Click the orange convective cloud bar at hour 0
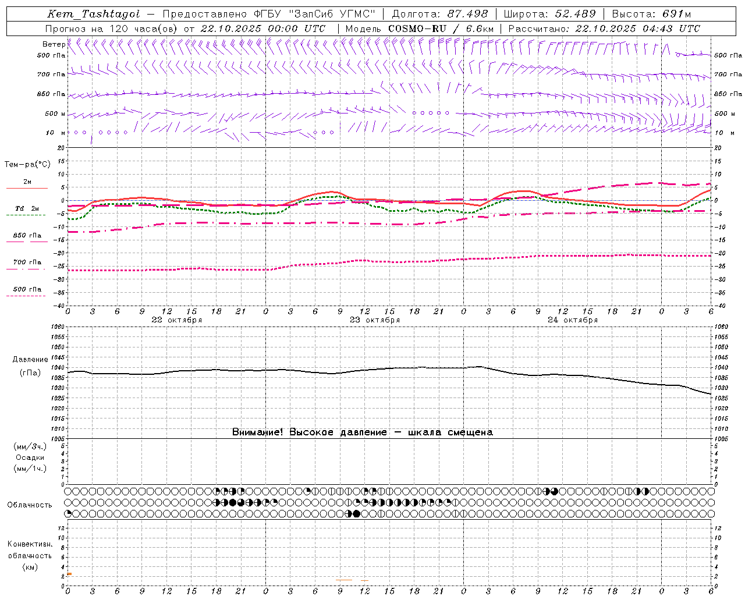The image size is (745, 596). pyautogui.click(x=69, y=574)
